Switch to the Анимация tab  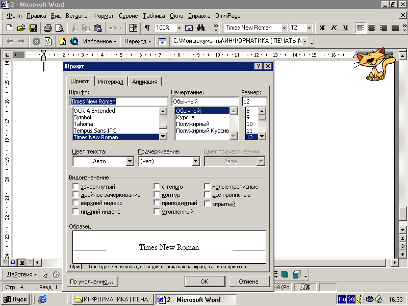[x=145, y=82]
